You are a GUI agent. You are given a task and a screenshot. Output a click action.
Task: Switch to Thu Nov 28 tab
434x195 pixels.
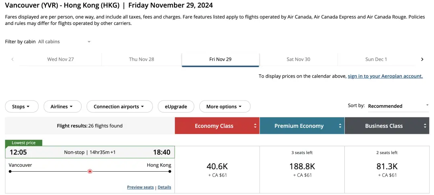[x=141, y=60]
